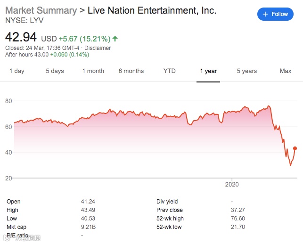The width and height of the screenshot is (303, 244).
Task: Click the red endpoint dot on chart
Action: (295, 148)
